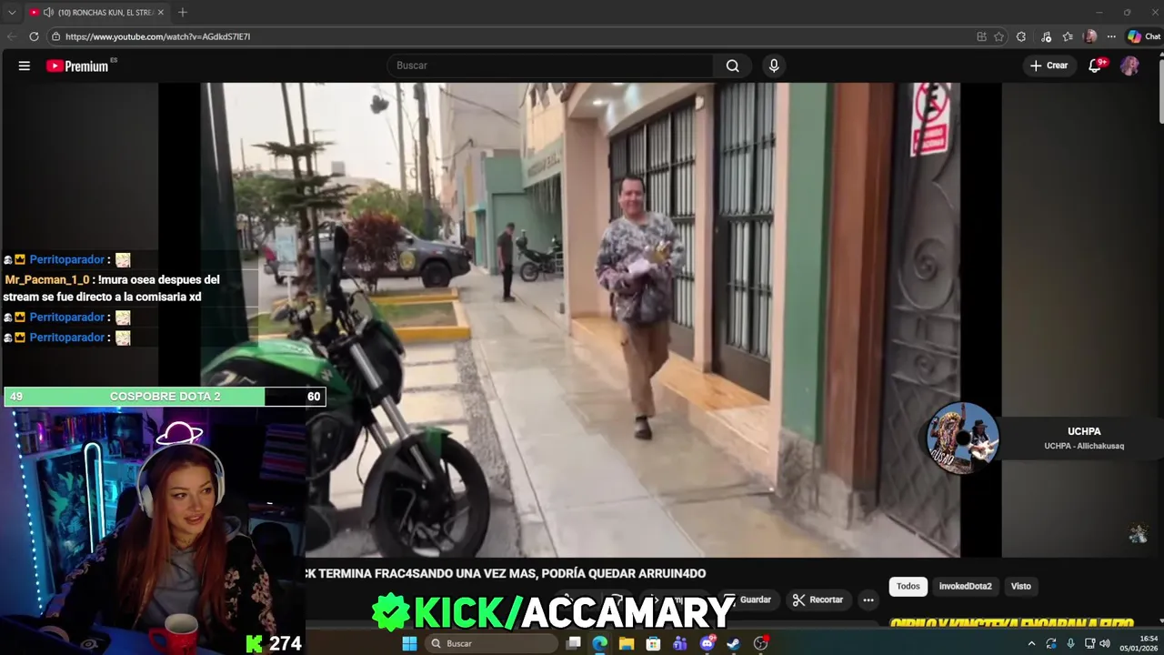Open browser extensions puzzle icon
This screenshot has width=1164, height=655.
1021,36
